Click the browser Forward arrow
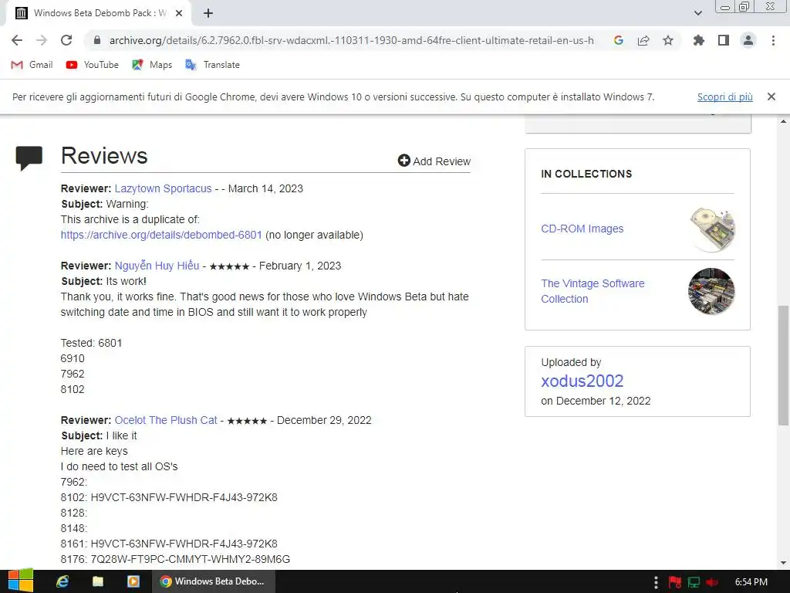790x593 pixels. click(x=42, y=40)
